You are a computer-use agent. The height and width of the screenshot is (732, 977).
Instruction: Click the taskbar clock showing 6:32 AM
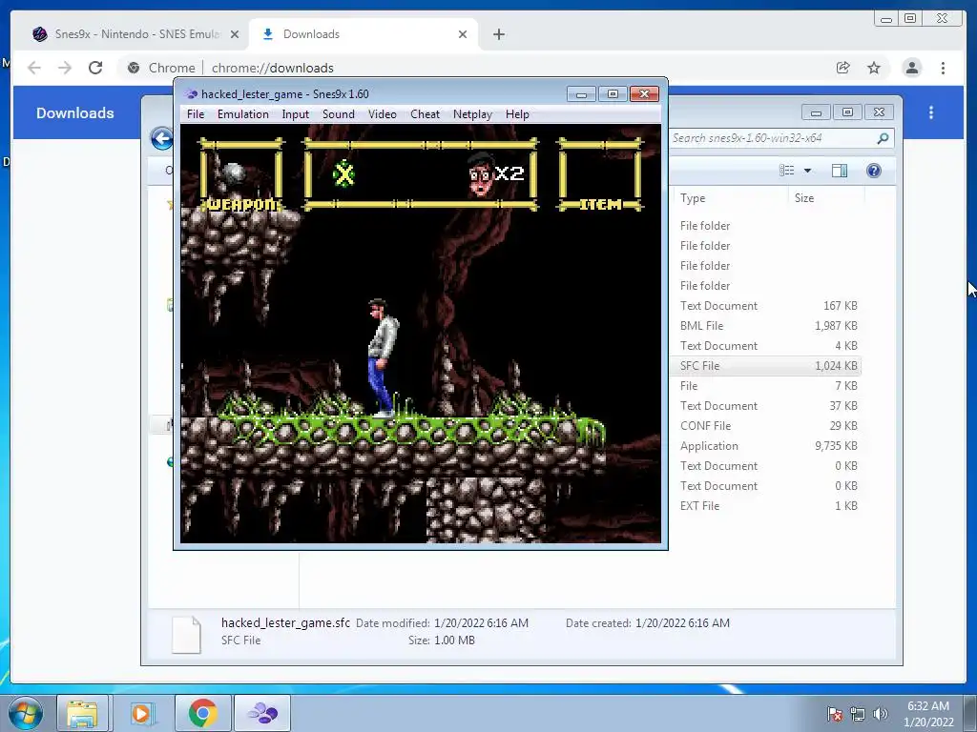928,713
